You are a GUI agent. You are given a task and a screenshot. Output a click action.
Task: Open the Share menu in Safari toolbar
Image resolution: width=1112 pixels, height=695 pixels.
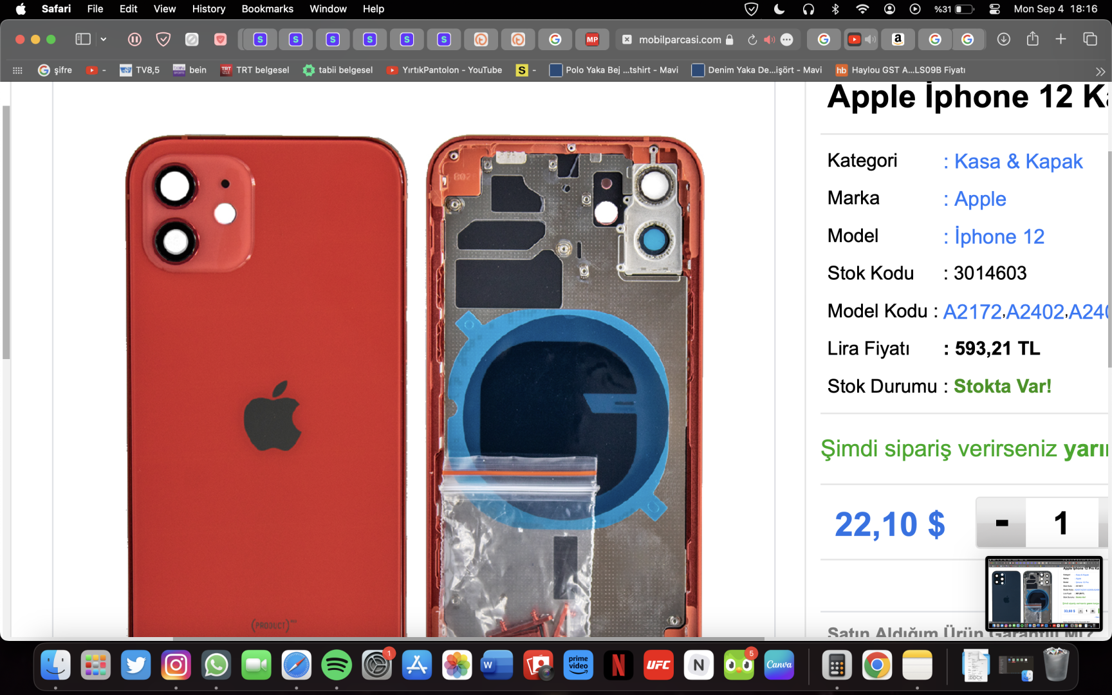click(x=1033, y=39)
